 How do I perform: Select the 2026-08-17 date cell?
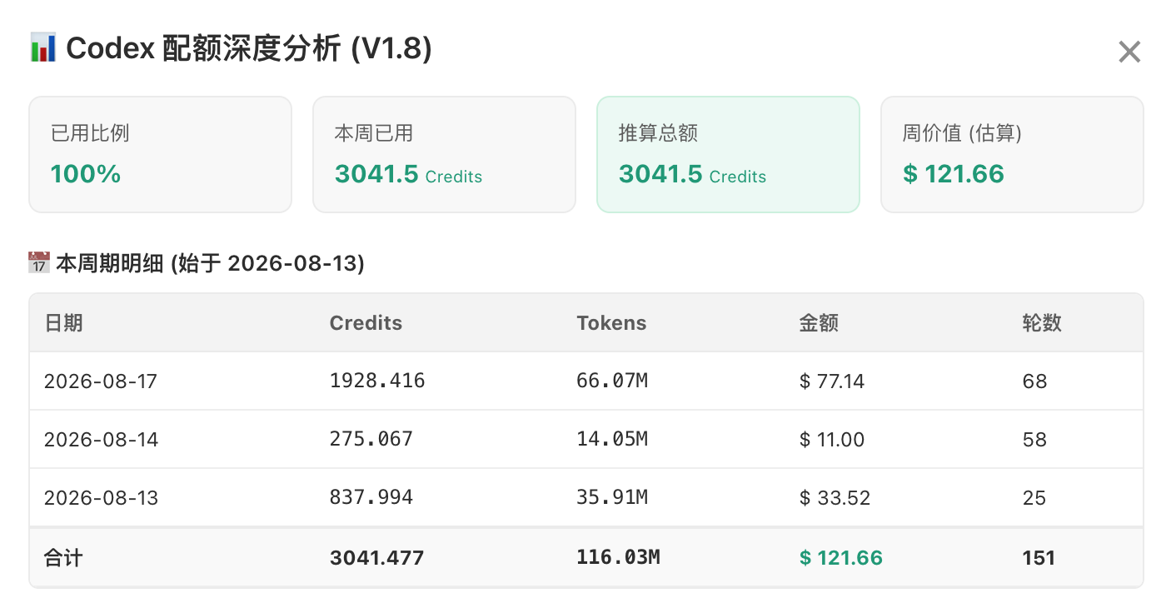101,381
